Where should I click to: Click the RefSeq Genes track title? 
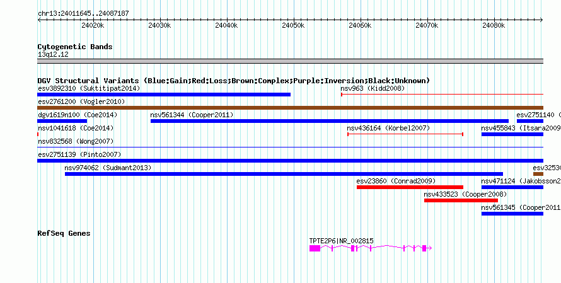(64, 234)
